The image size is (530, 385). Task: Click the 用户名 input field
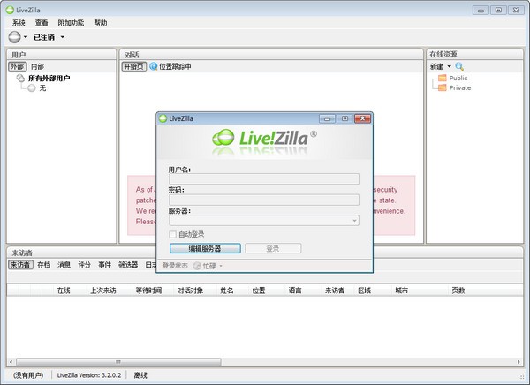[x=263, y=178]
